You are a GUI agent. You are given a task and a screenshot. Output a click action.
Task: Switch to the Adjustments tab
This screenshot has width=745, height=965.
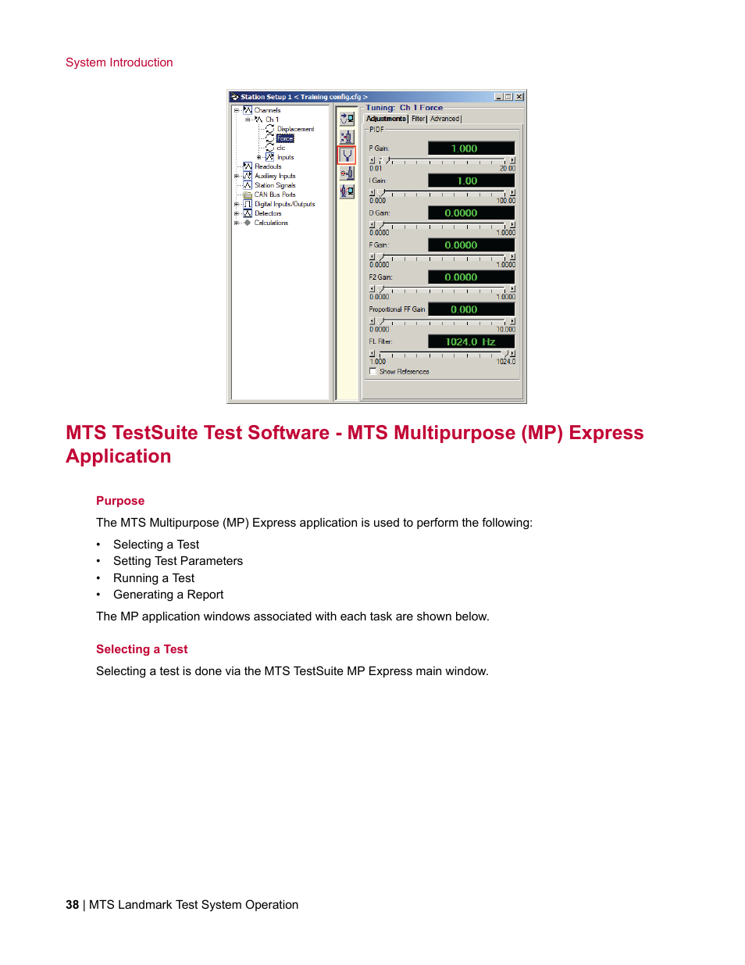pyautogui.click(x=386, y=119)
